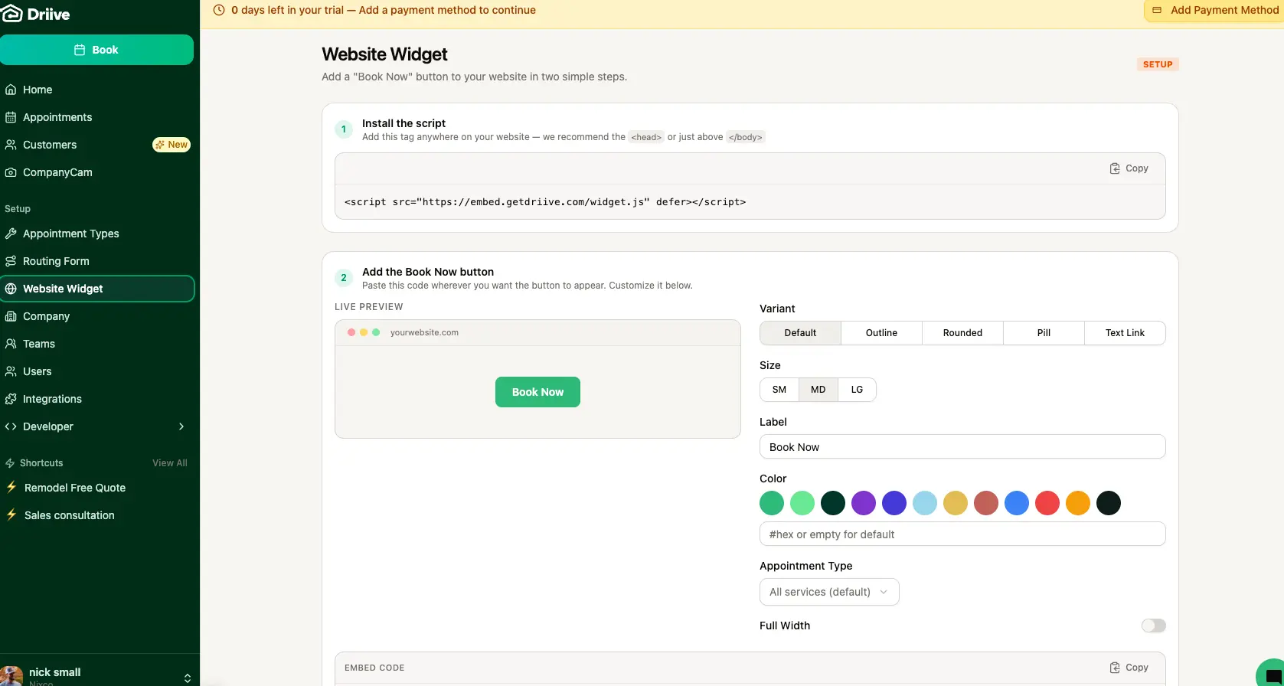
Task: Pick the orange color swatch
Action: click(1078, 503)
